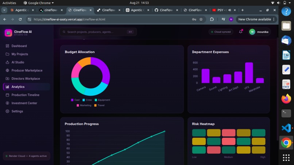The width and height of the screenshot is (294, 165).
Task: Click the search magnifier icon
Action: point(64,32)
